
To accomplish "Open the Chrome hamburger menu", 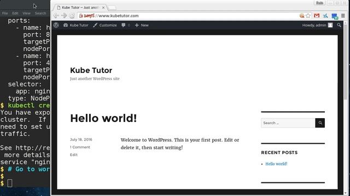I will [343, 16].
